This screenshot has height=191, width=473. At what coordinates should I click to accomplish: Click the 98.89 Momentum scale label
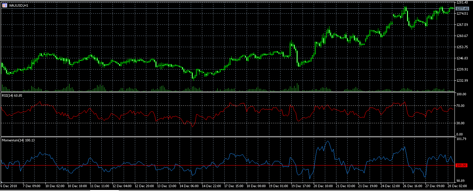461,181
